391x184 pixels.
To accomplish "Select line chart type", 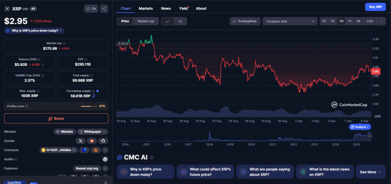I will click(x=168, y=21).
